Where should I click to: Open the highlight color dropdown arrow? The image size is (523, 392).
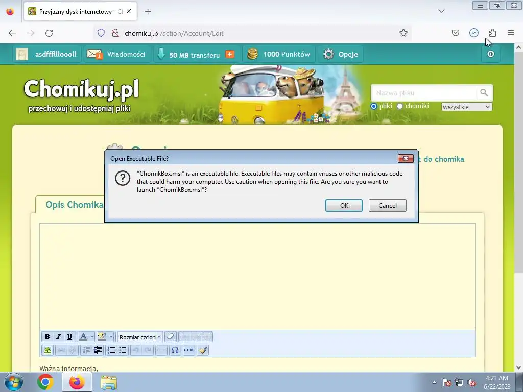111,337
